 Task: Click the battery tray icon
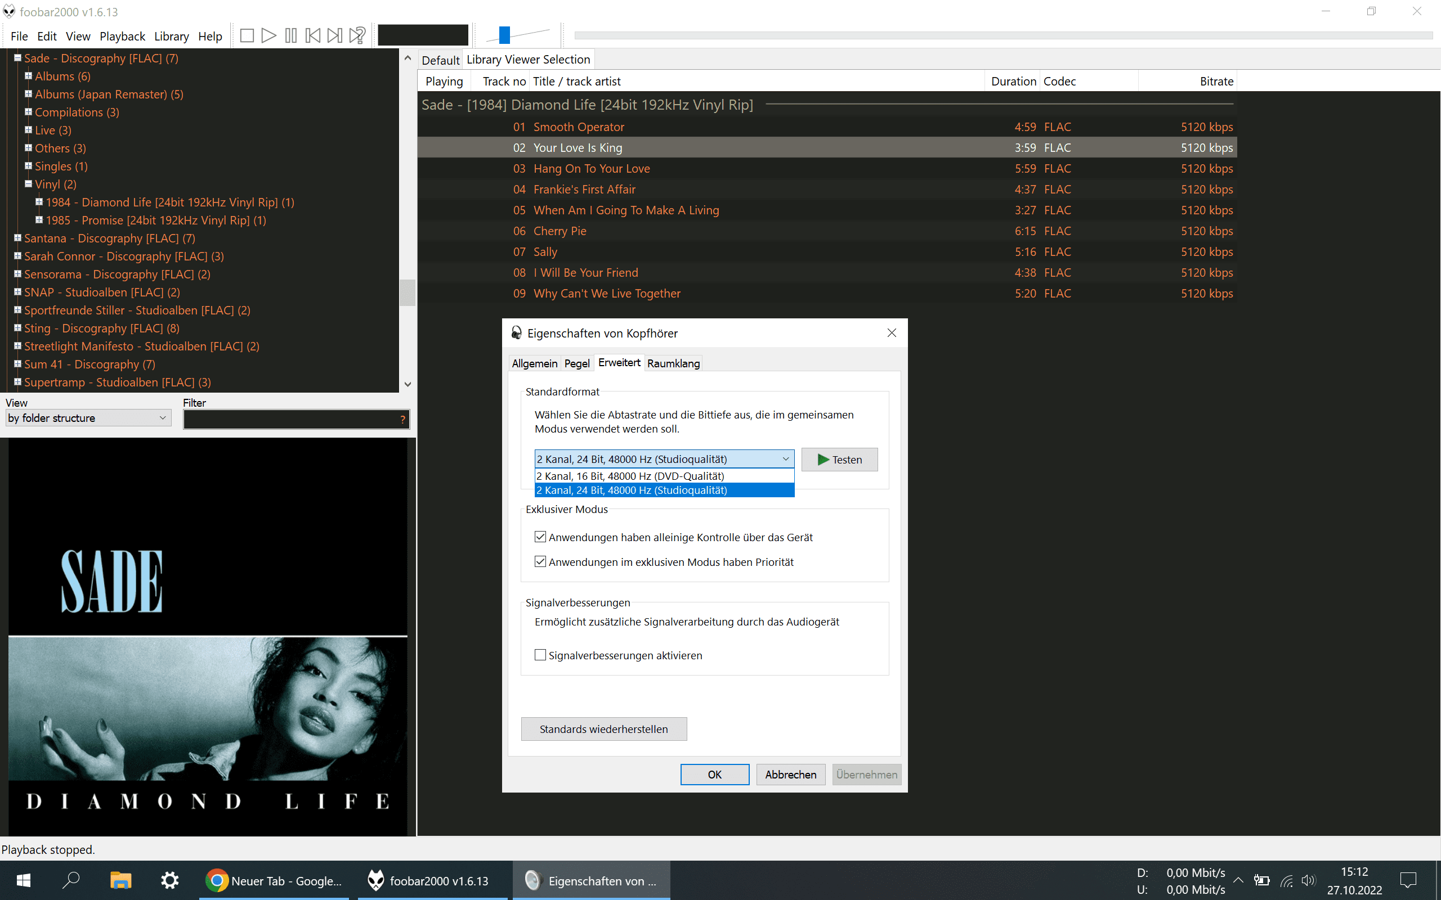point(1262,880)
